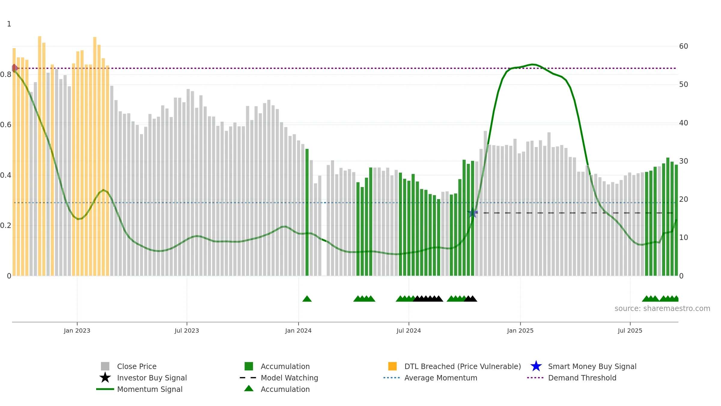Click the Jul 2023 axis label
The image size is (721, 406).
click(x=187, y=331)
